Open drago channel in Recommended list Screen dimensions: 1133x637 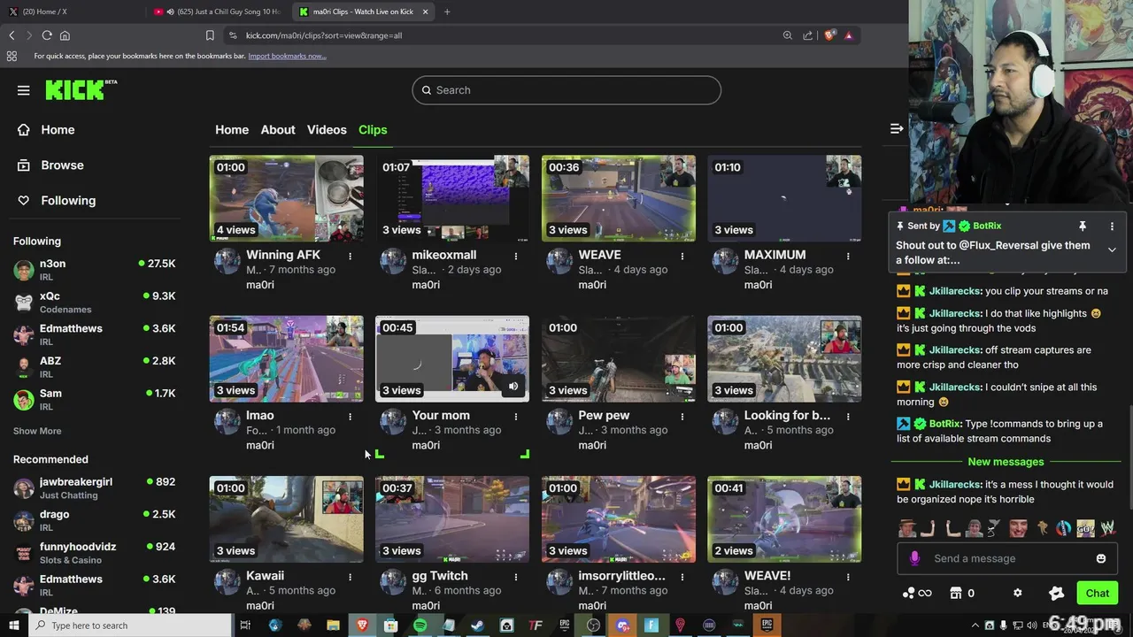(x=94, y=520)
